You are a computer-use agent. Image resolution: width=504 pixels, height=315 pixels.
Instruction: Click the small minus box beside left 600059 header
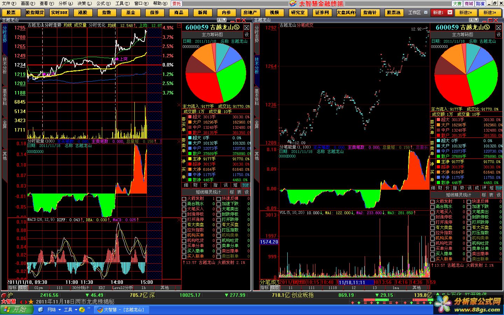pyautogui.click(x=180, y=26)
